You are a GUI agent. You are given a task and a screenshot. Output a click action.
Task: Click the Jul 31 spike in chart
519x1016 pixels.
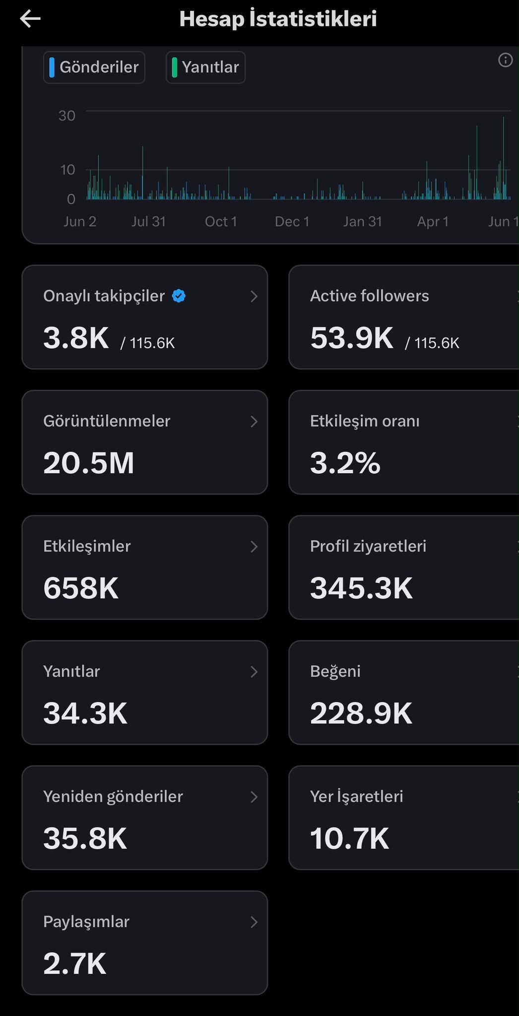142,173
